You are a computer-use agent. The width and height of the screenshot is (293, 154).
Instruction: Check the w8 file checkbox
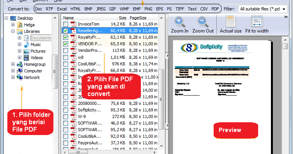[65, 57]
